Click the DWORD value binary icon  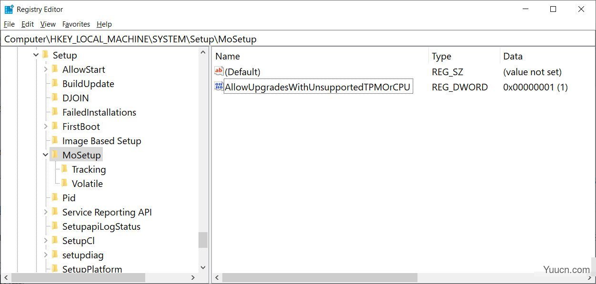(219, 87)
